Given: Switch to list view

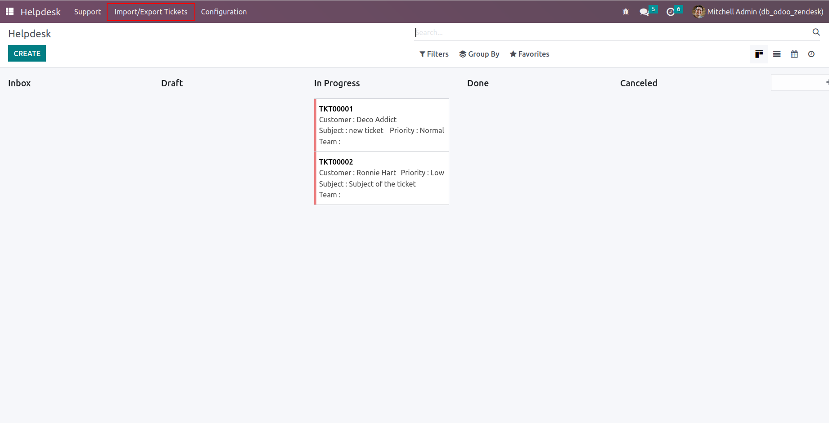Looking at the screenshot, I should click(x=777, y=54).
